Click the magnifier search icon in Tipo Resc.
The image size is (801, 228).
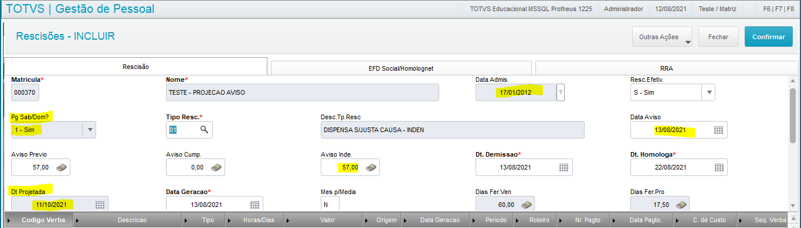click(x=204, y=130)
